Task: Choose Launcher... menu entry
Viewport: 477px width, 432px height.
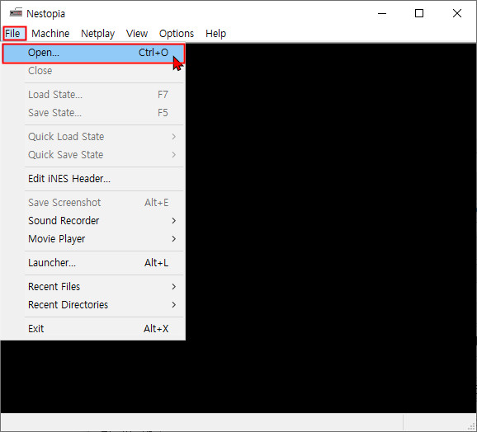Action: (x=93, y=263)
